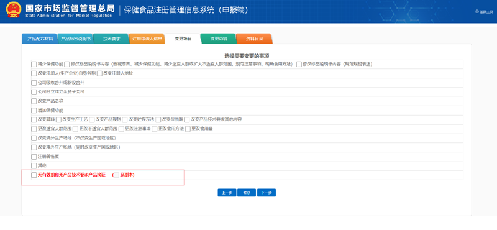Click the 选择需要变更的事项 heading
497x230 pixels.
[247, 56]
